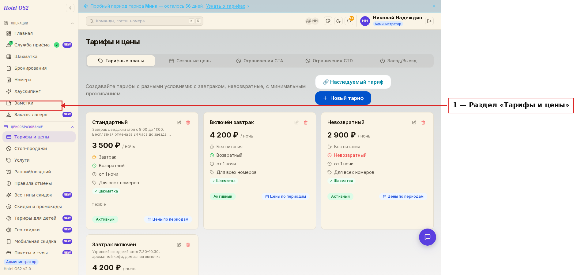Delete the Включён завтрак tariff with the trash icon
Image resolution: width=581 pixels, height=275 pixels.
[306, 123]
